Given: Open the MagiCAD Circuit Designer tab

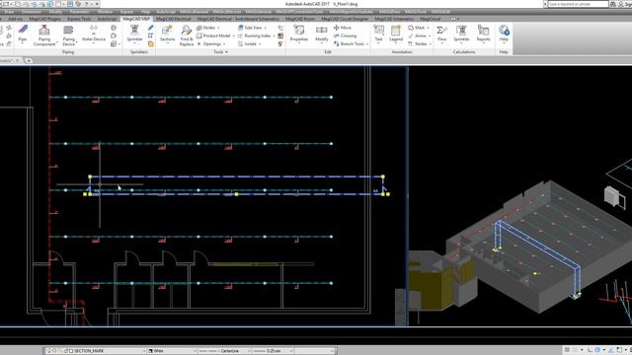Looking at the screenshot, I should (345, 19).
